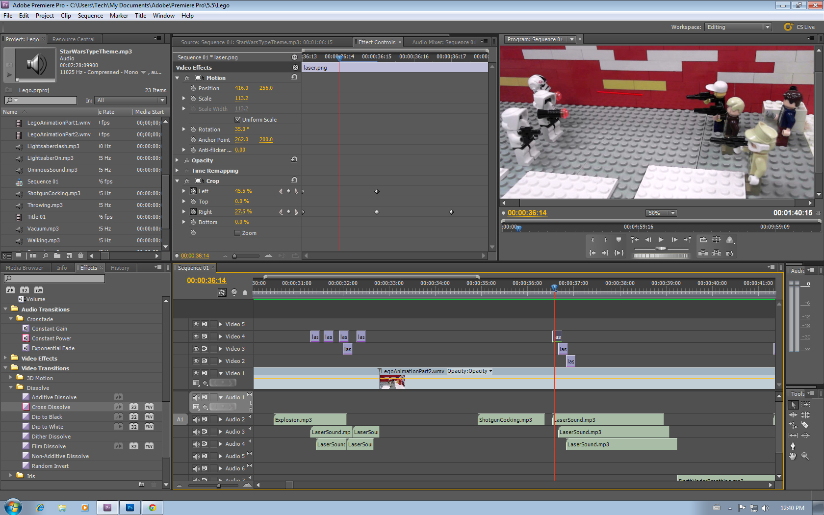Select the Slide tool

point(805,436)
